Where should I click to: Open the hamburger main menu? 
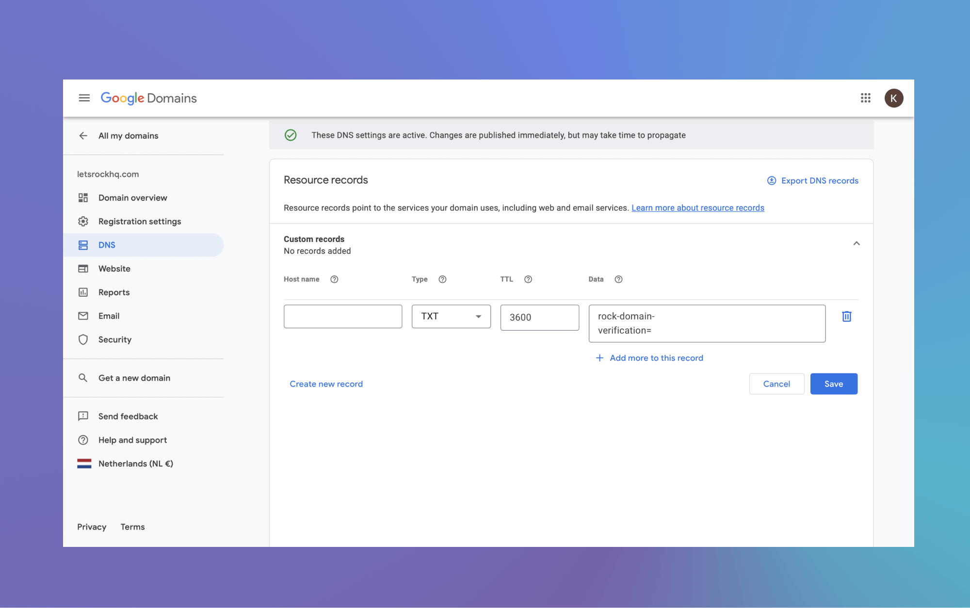click(x=84, y=98)
